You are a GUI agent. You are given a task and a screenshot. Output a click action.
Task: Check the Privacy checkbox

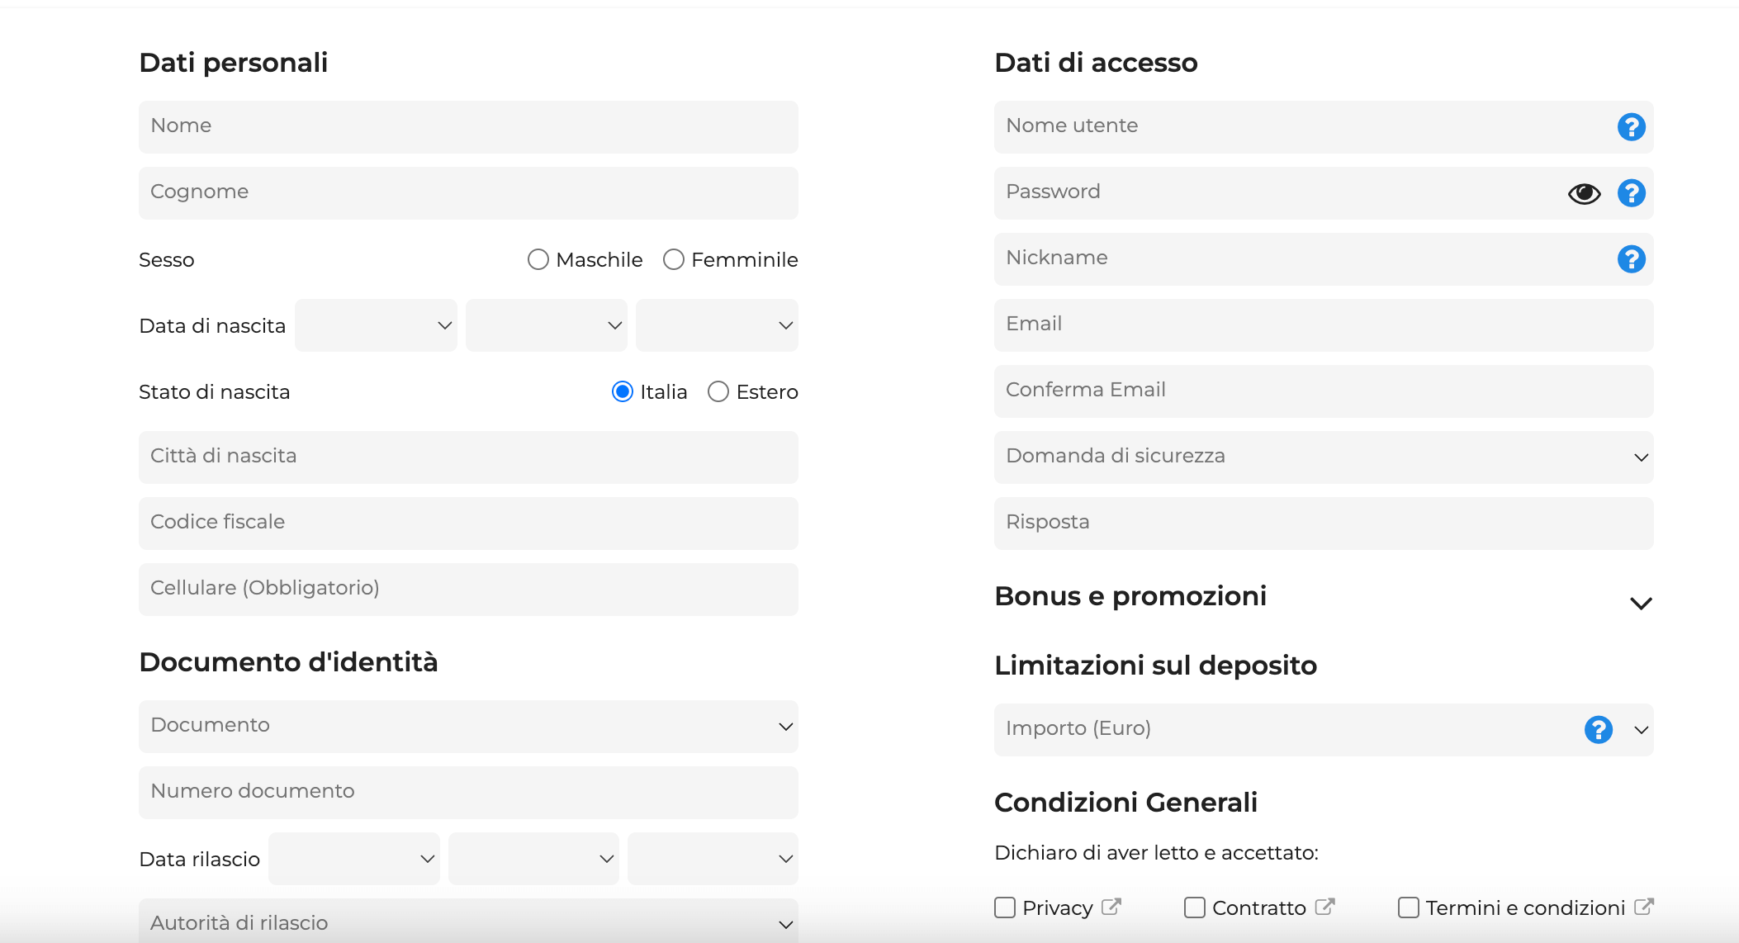pos(1005,907)
